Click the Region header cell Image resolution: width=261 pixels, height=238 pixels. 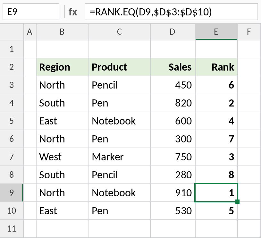[x=63, y=67]
